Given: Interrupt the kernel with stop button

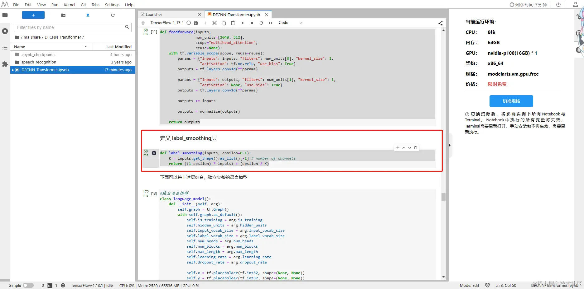Looking at the screenshot, I should point(252,23).
